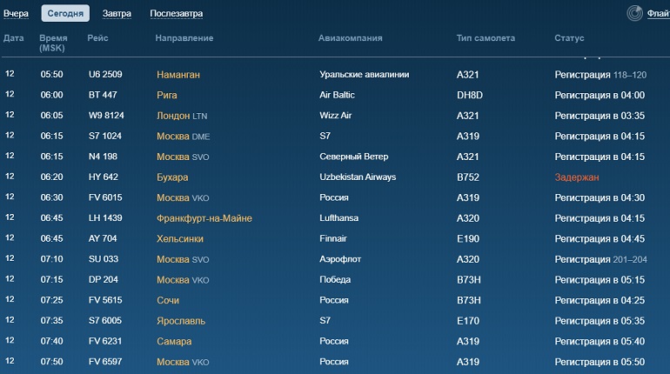Open the Москва VKO Победа DP 204 link
Screen dimensions: 670x374
(x=183, y=280)
